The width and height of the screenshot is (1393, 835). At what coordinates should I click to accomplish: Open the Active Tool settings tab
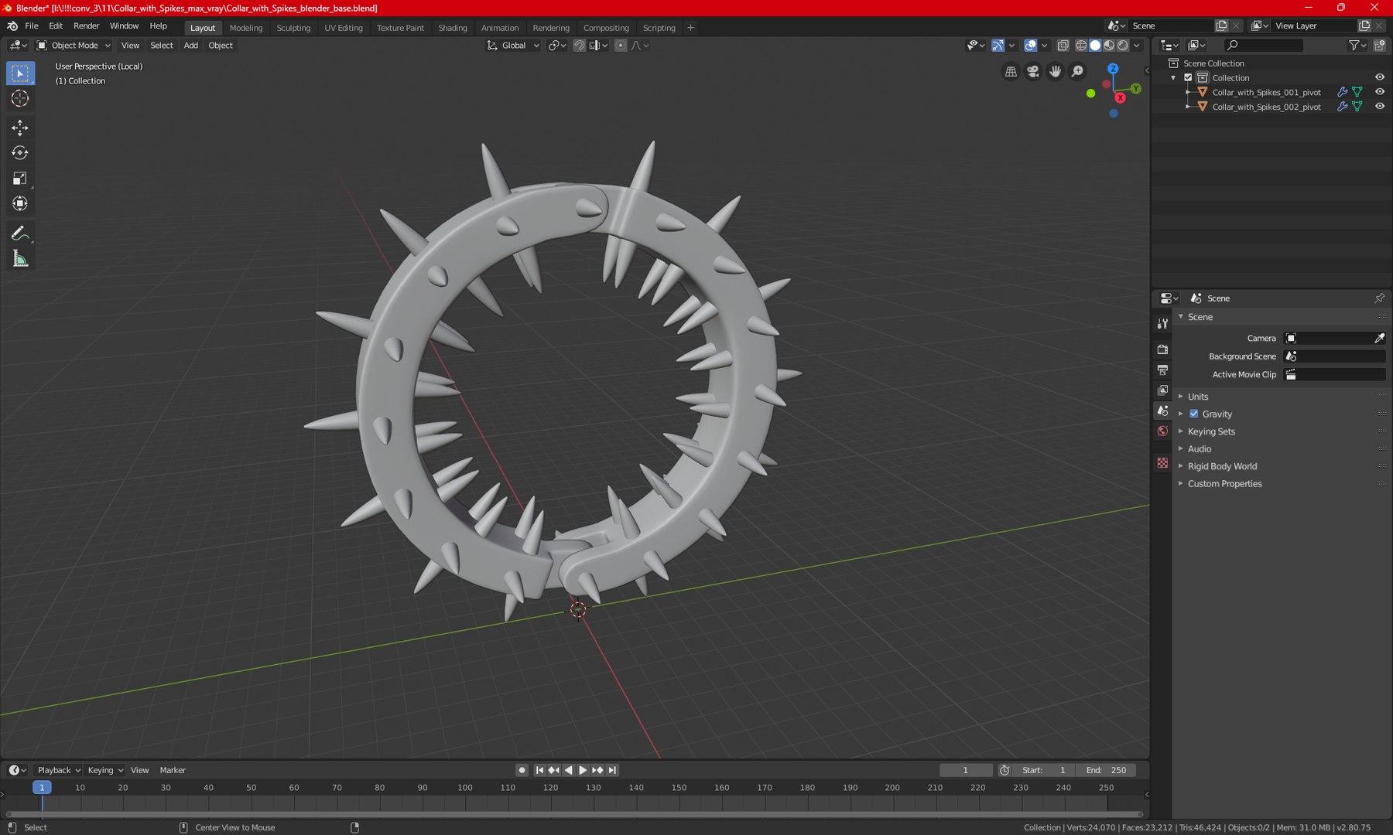tap(1162, 324)
